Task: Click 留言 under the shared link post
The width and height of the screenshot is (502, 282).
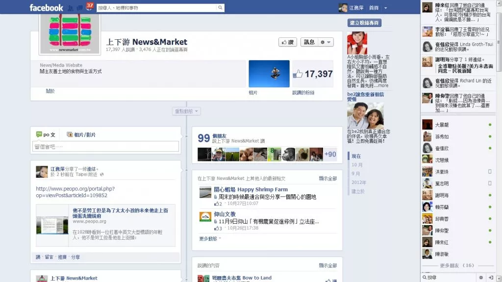Action: click(49, 257)
